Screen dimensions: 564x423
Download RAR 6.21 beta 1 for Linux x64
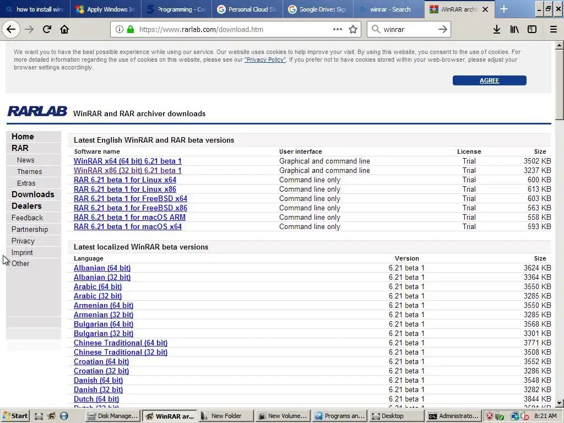(x=125, y=180)
